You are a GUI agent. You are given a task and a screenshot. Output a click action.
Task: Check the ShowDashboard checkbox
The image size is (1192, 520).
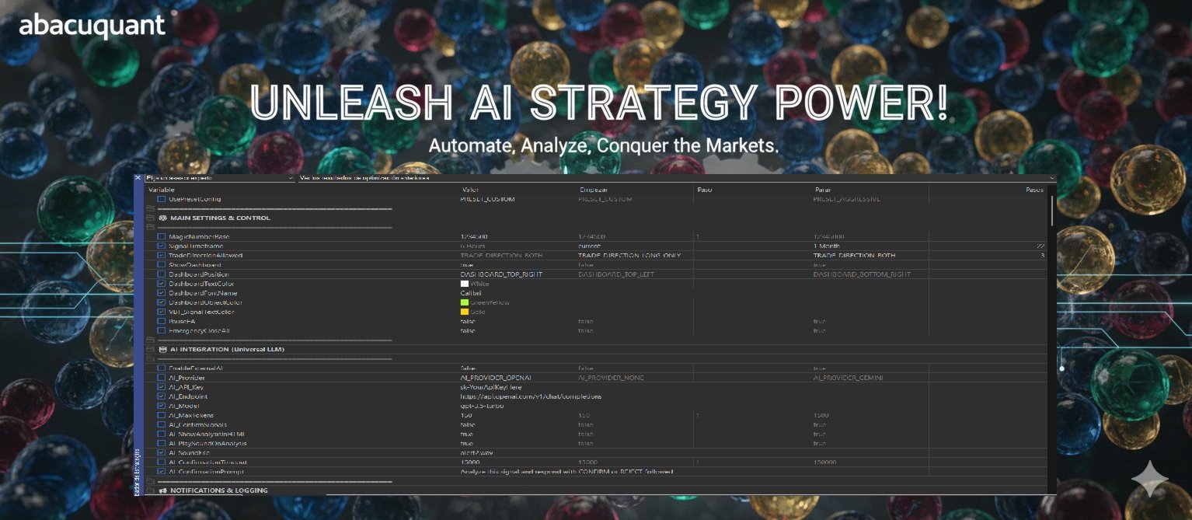(162, 264)
